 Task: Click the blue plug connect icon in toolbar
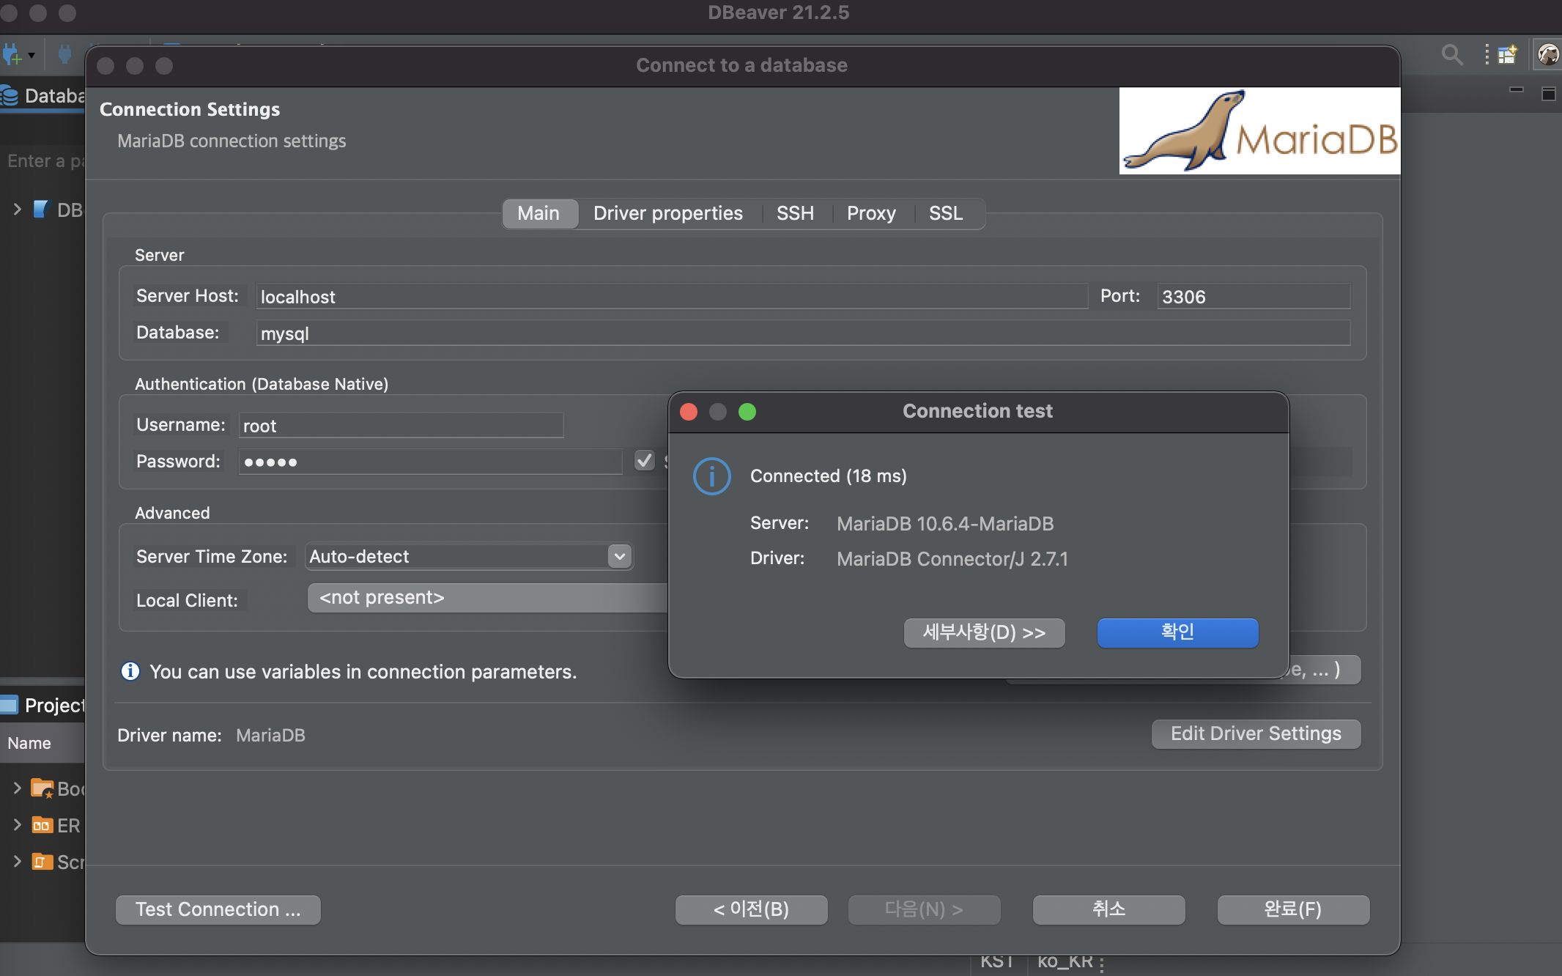(x=64, y=54)
